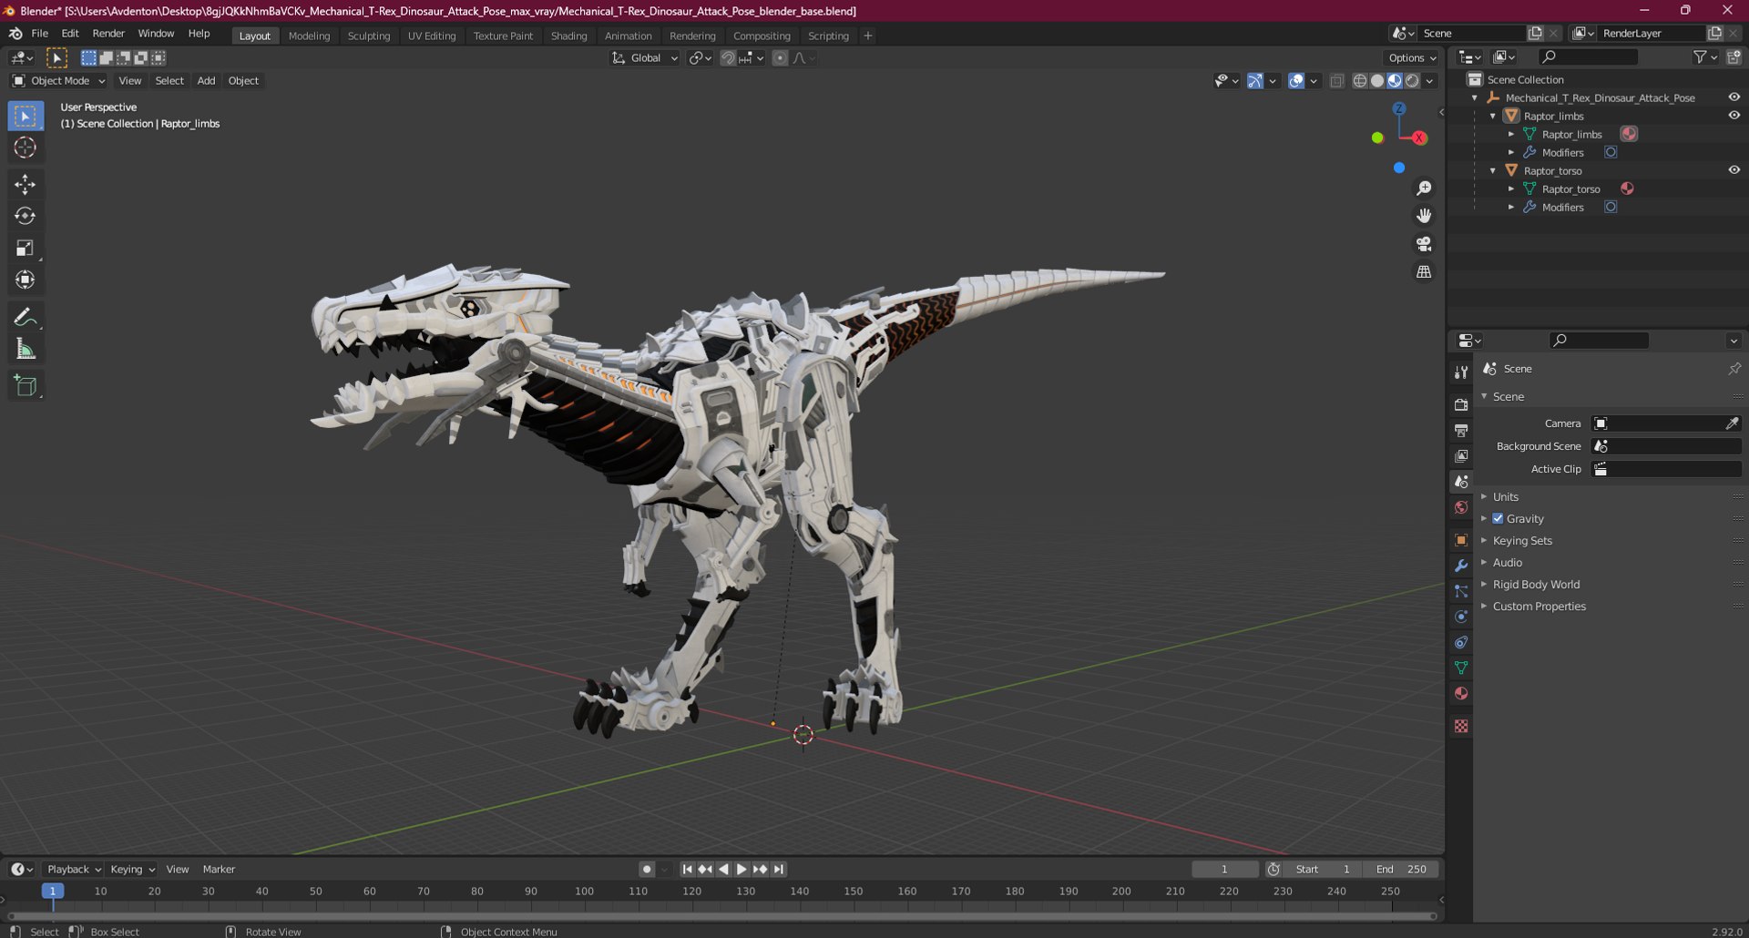Viewport: 1749px width, 938px height.
Task: Switch to wireframe viewport shading
Action: point(1360,80)
